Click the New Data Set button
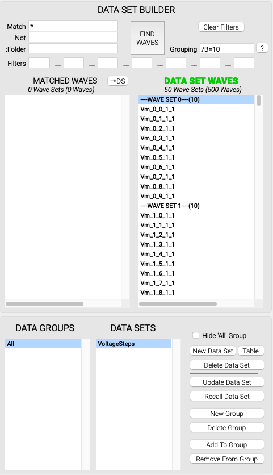Screen dimensions: 273x475 point(213,351)
